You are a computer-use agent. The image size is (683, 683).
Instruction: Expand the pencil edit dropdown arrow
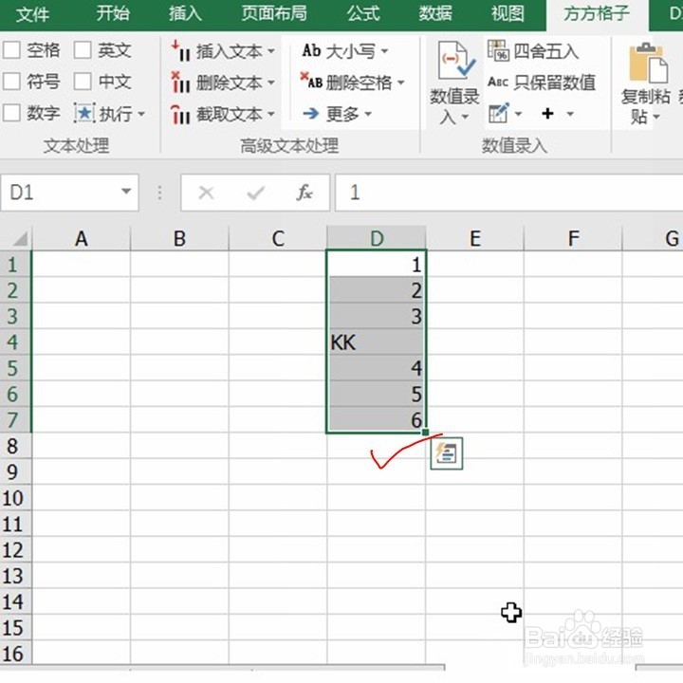(x=518, y=114)
